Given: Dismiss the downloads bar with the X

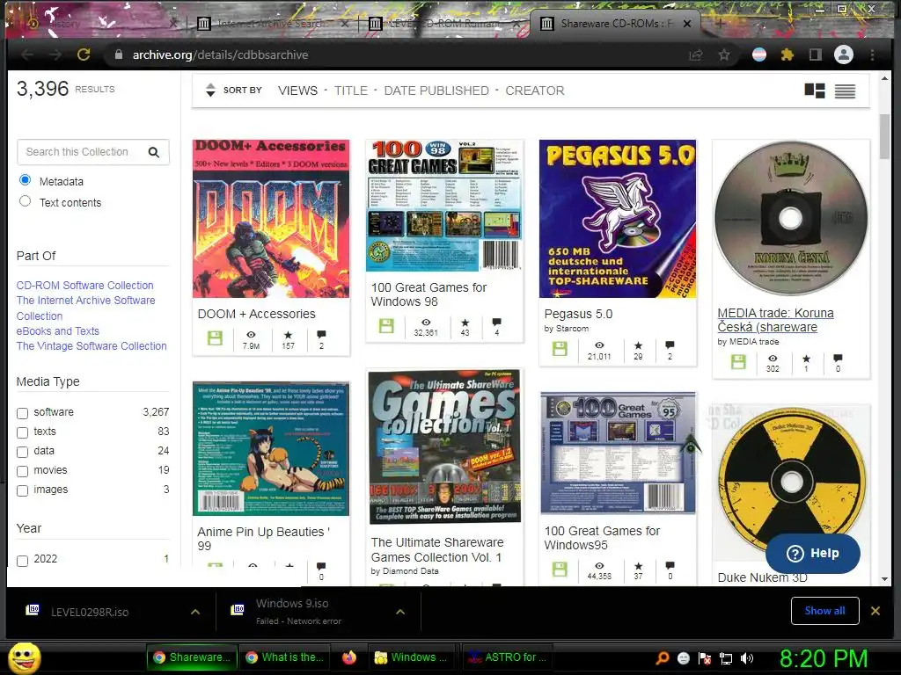Looking at the screenshot, I should pos(875,611).
